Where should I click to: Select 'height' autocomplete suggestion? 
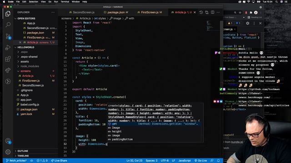tap(154, 132)
